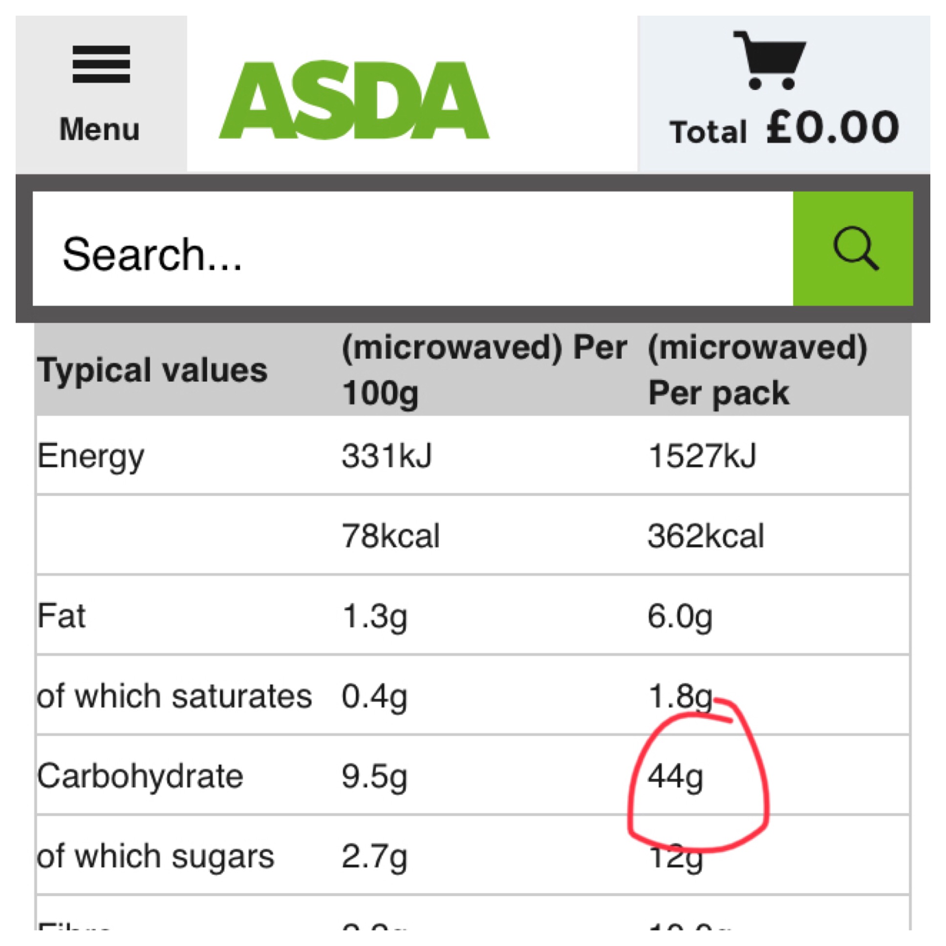Focus the Search... input field
This screenshot has height=946, width=946.
point(413,249)
